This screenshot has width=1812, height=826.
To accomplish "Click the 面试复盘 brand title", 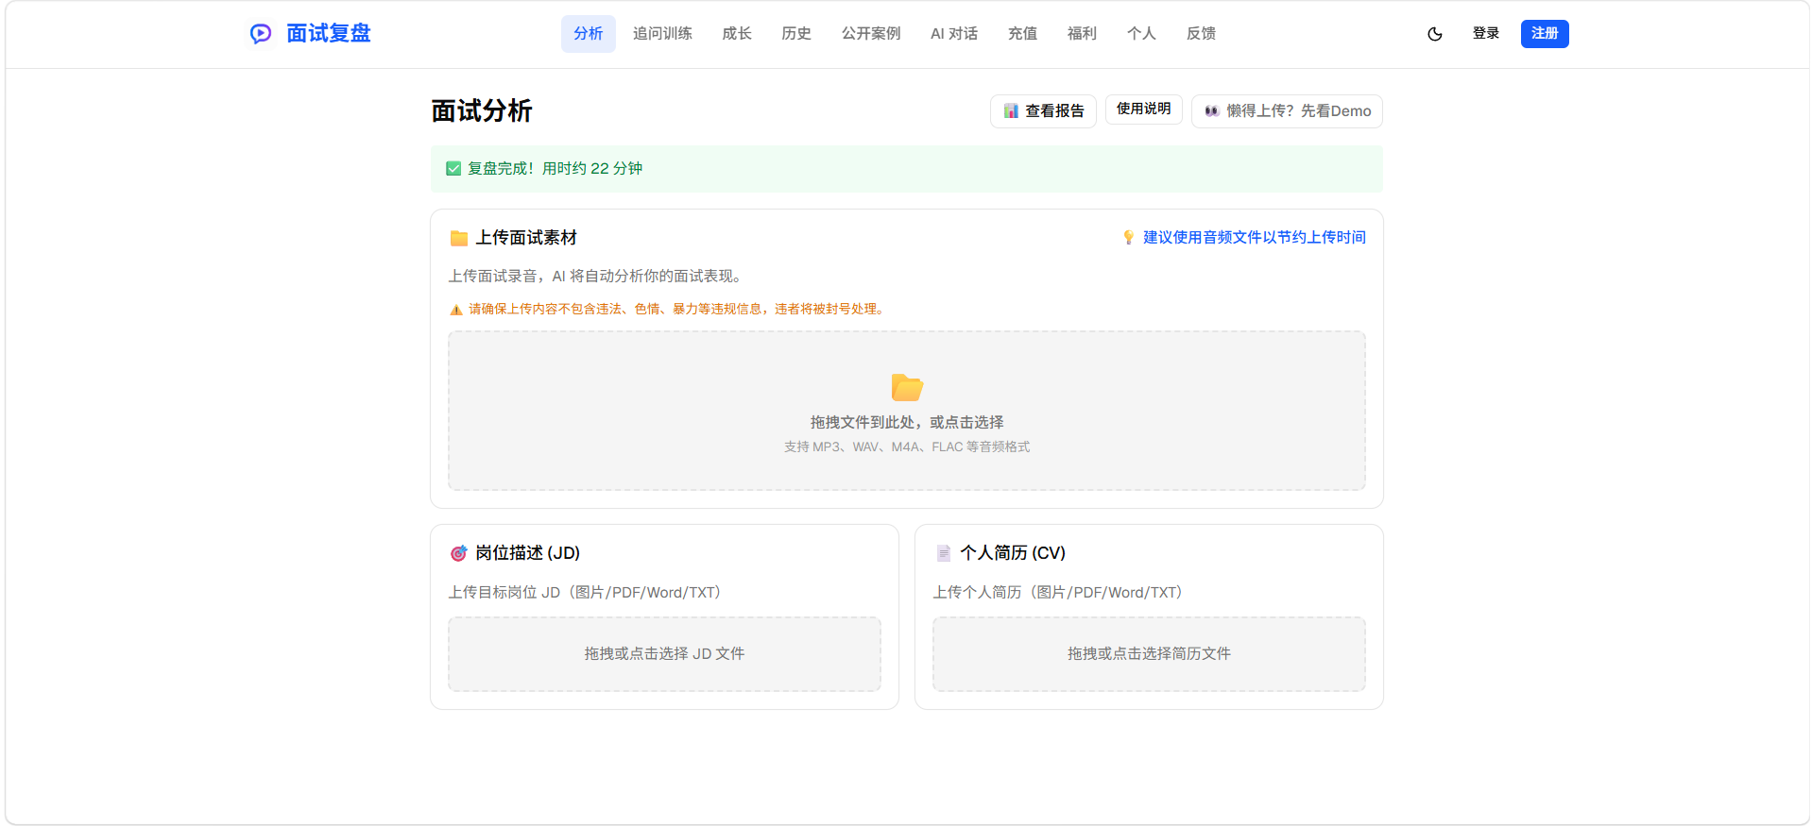I will click(x=329, y=34).
